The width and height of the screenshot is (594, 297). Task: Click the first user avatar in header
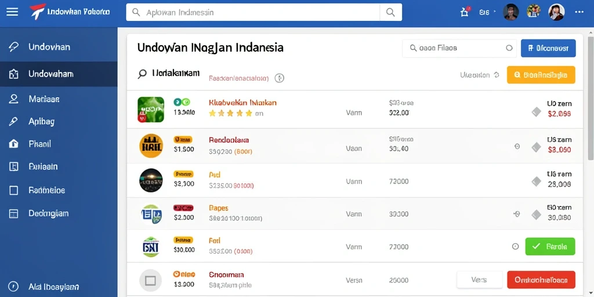click(510, 12)
